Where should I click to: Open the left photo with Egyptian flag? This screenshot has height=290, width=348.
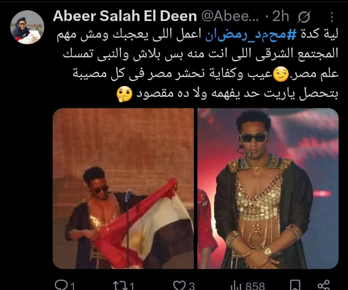coord(123,189)
